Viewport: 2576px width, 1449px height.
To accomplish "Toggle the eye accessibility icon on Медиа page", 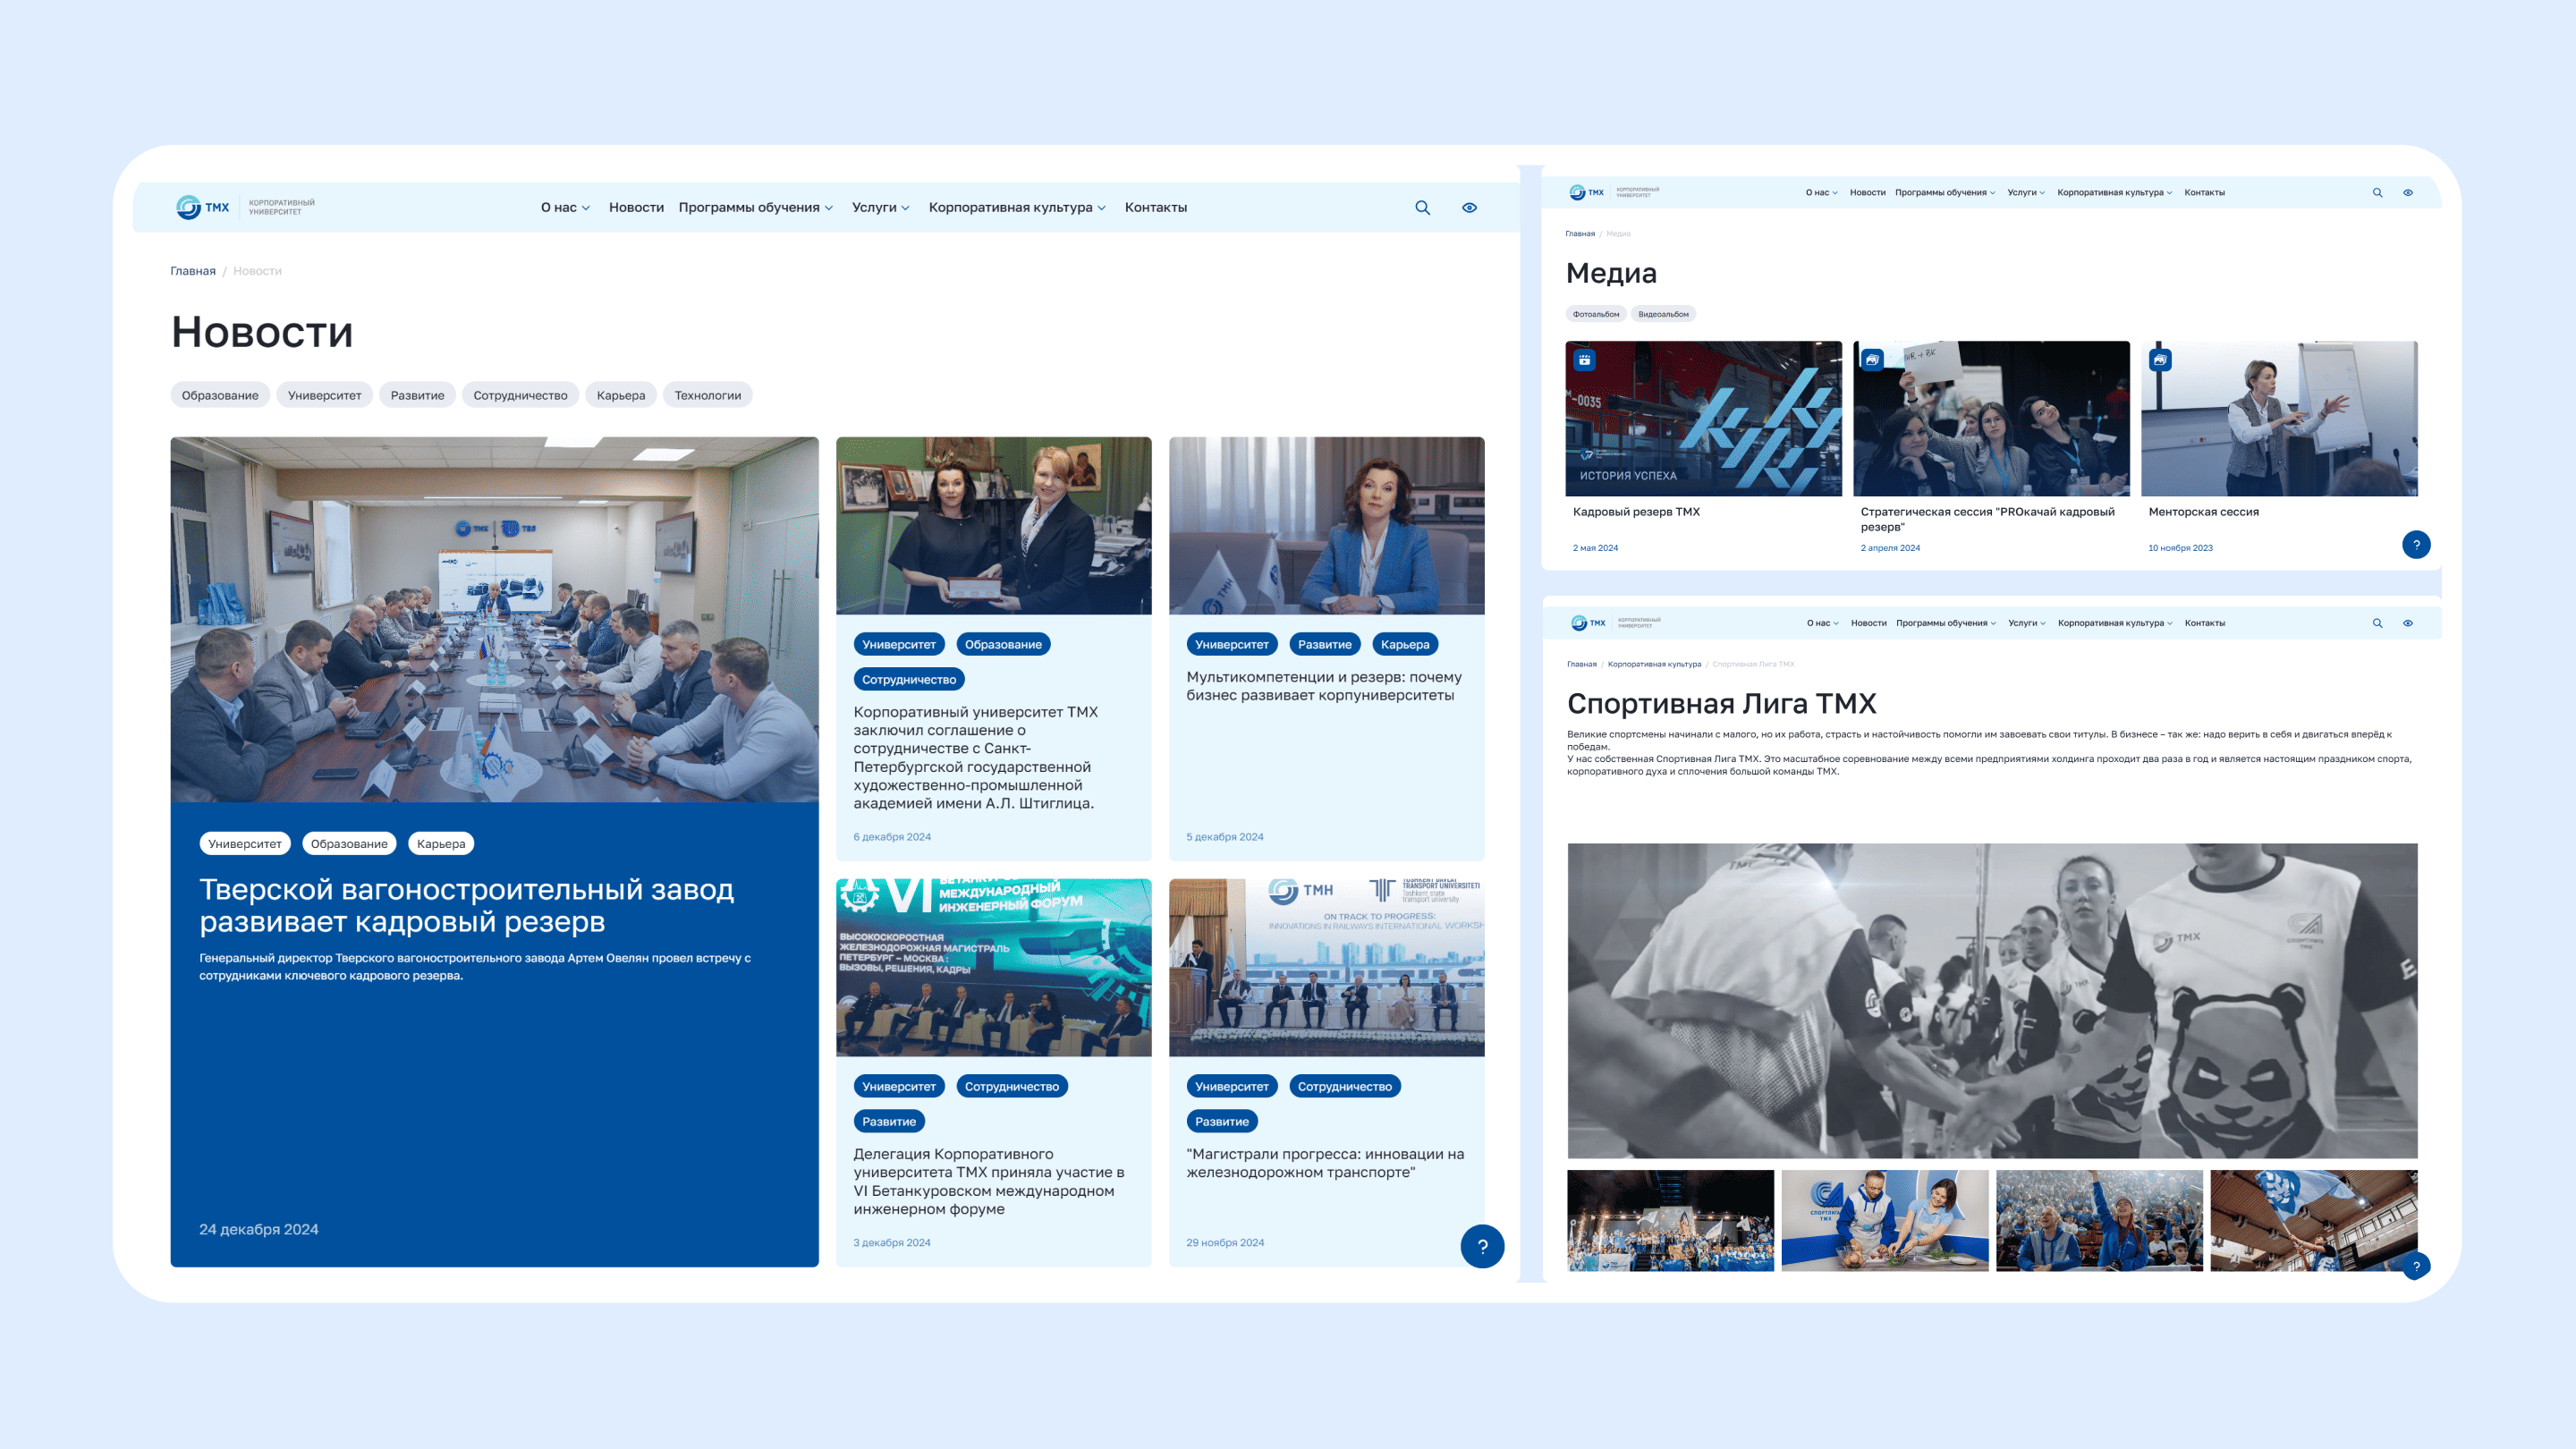I will pyautogui.click(x=2408, y=193).
